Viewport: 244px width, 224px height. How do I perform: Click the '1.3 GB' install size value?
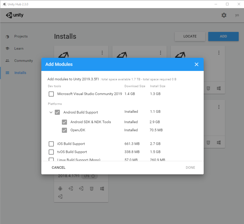click(x=155, y=94)
